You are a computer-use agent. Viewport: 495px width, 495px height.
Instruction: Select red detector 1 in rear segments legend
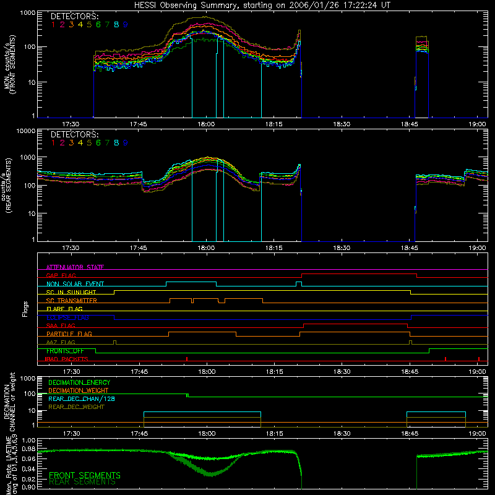tap(53, 143)
